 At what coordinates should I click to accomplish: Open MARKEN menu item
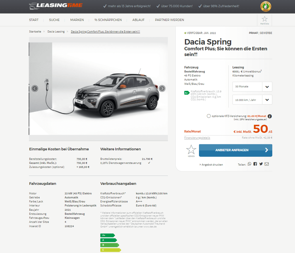pos(77,20)
